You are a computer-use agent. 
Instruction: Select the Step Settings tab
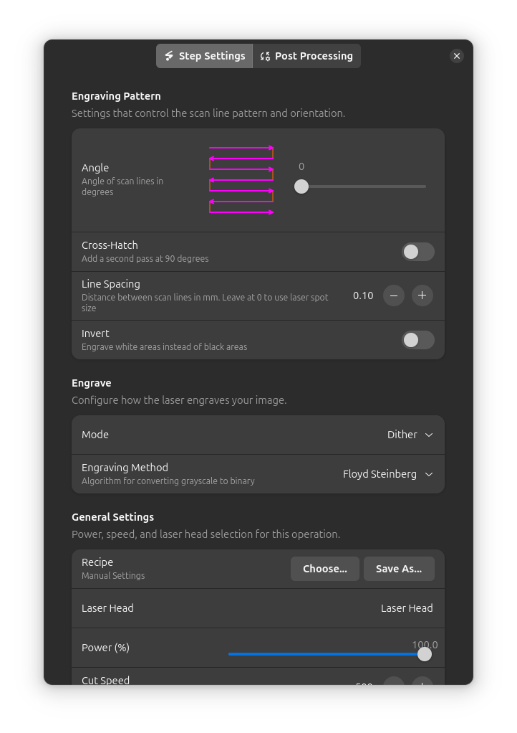pos(204,55)
